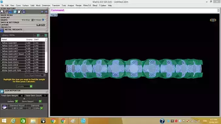Click the Grams column header
Screen dimensions: 221x124
tap(29, 39)
